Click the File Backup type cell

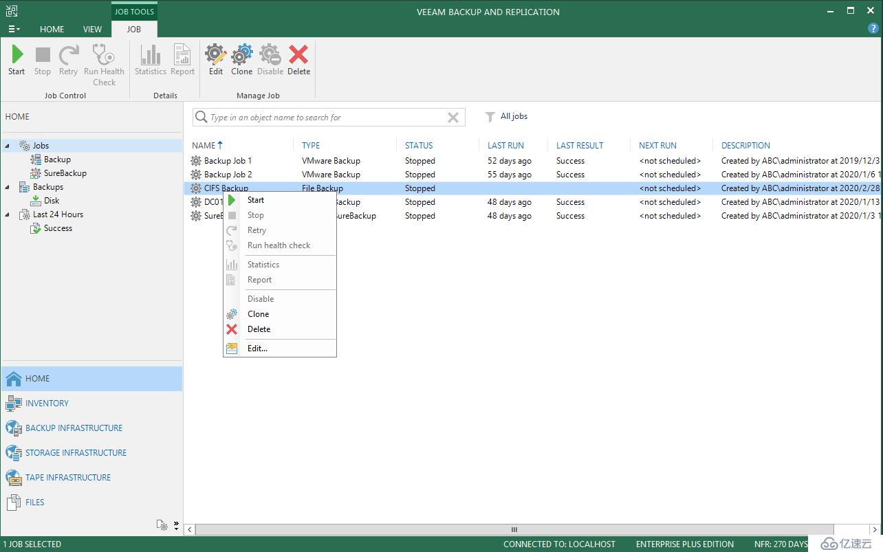click(x=322, y=188)
